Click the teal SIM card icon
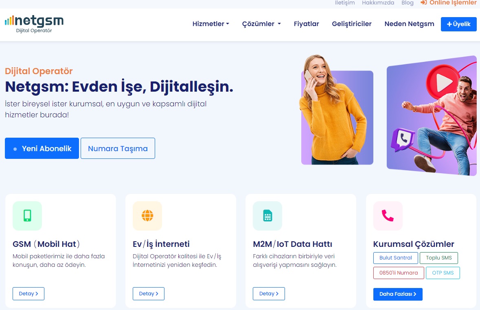Viewport: 480px width, 310px height. [x=267, y=215]
